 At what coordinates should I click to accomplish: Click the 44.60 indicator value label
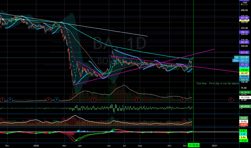tap(244, 118)
